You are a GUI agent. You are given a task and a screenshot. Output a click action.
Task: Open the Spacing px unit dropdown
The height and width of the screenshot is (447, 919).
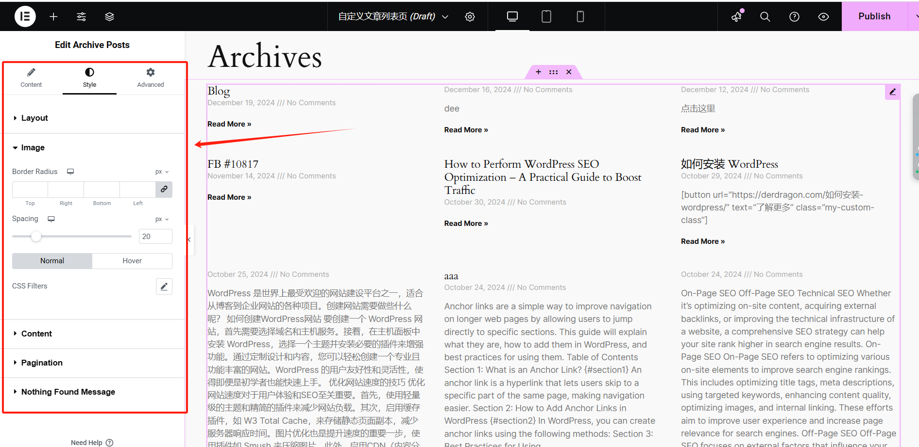161,219
